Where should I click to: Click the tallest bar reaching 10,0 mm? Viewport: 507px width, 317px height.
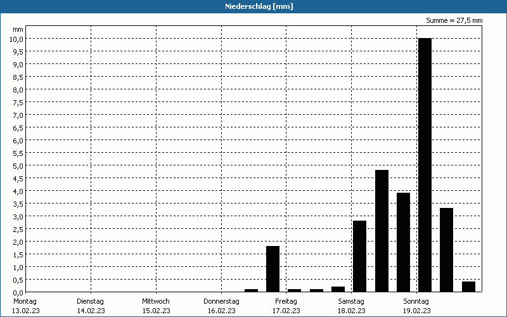tap(425, 165)
